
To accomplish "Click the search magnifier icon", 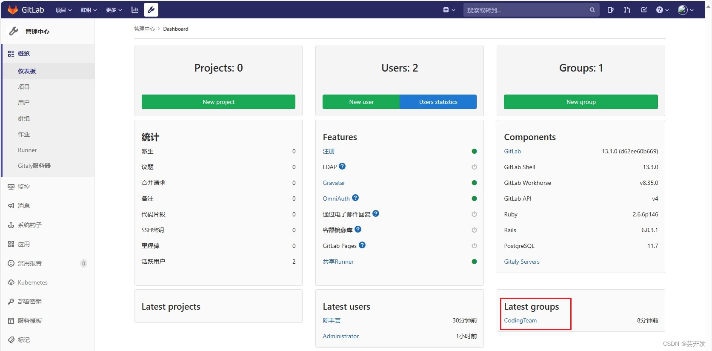I will (x=592, y=10).
